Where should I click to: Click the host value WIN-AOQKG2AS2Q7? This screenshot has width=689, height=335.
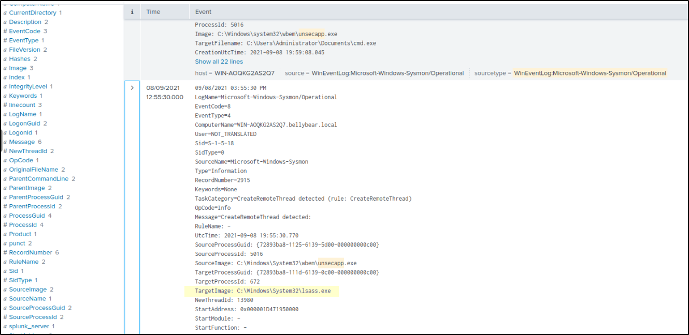(x=245, y=73)
